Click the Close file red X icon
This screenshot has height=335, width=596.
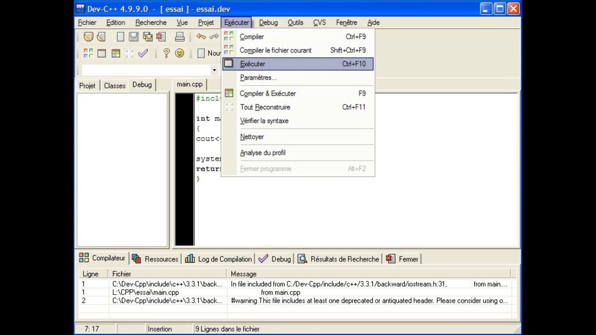[161, 37]
